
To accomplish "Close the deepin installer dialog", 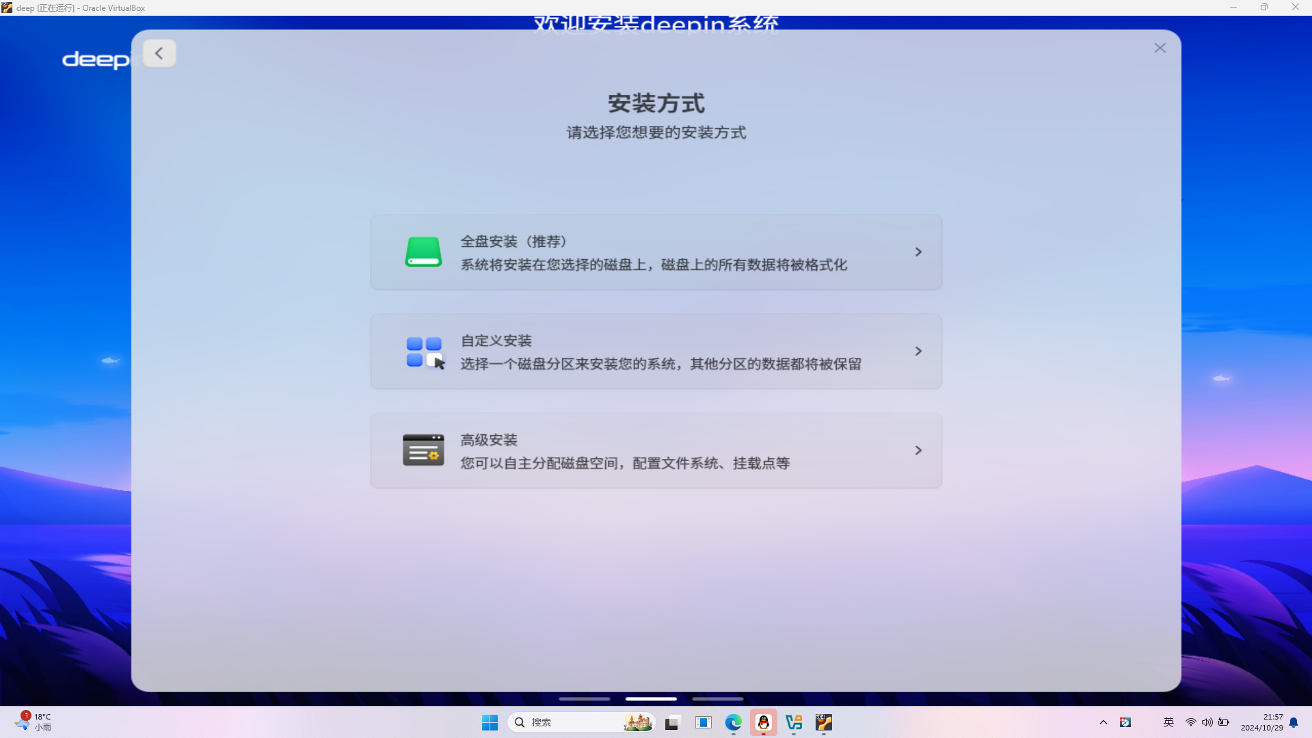I will click(x=1160, y=48).
